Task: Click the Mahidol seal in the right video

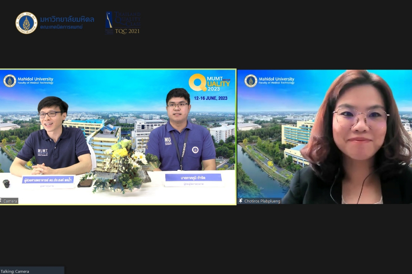Action: click(x=250, y=81)
